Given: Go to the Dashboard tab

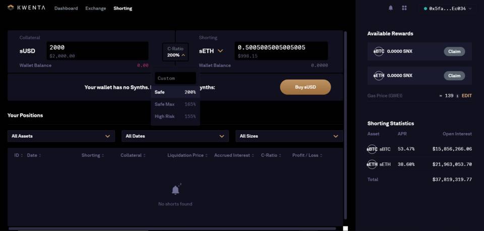Looking at the screenshot, I should (x=66, y=9).
